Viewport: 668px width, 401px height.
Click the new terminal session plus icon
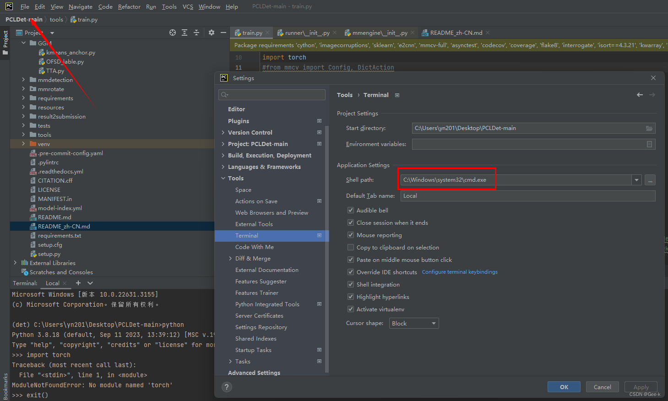click(x=78, y=283)
